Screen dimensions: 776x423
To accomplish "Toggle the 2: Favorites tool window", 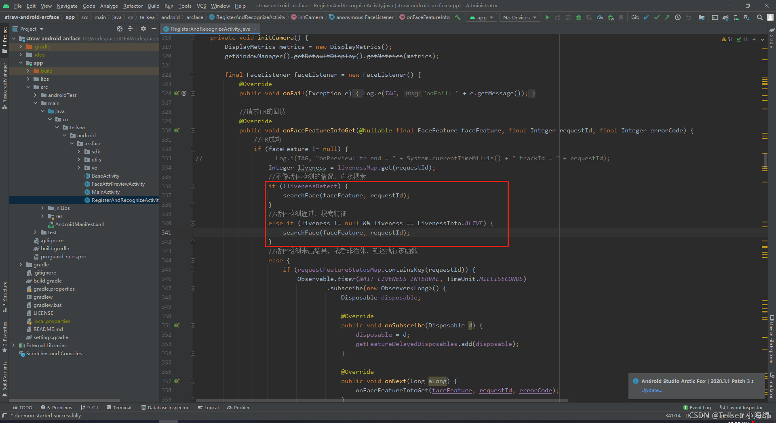I will (4, 337).
